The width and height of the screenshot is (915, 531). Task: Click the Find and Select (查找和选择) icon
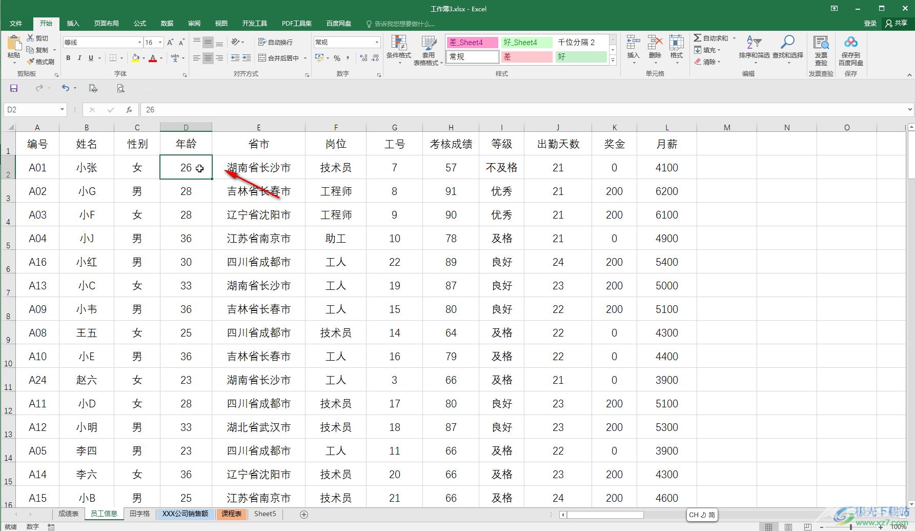click(787, 43)
